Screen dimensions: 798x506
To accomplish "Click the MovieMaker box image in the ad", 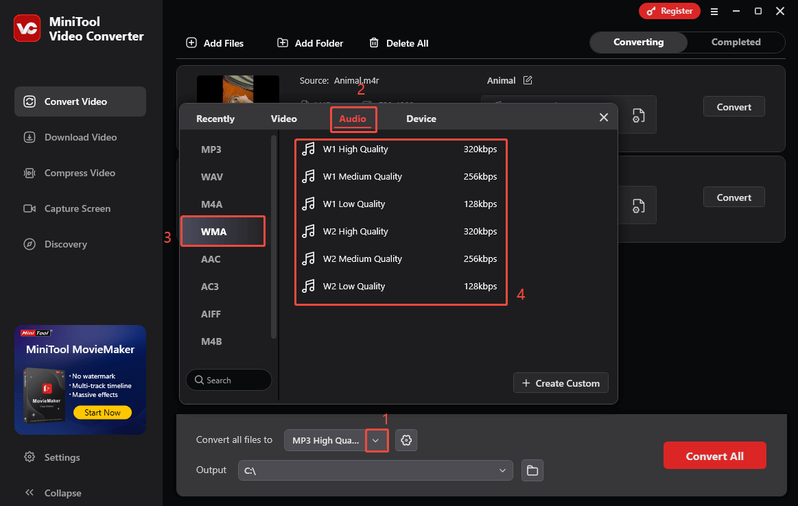I will pyautogui.click(x=45, y=395).
